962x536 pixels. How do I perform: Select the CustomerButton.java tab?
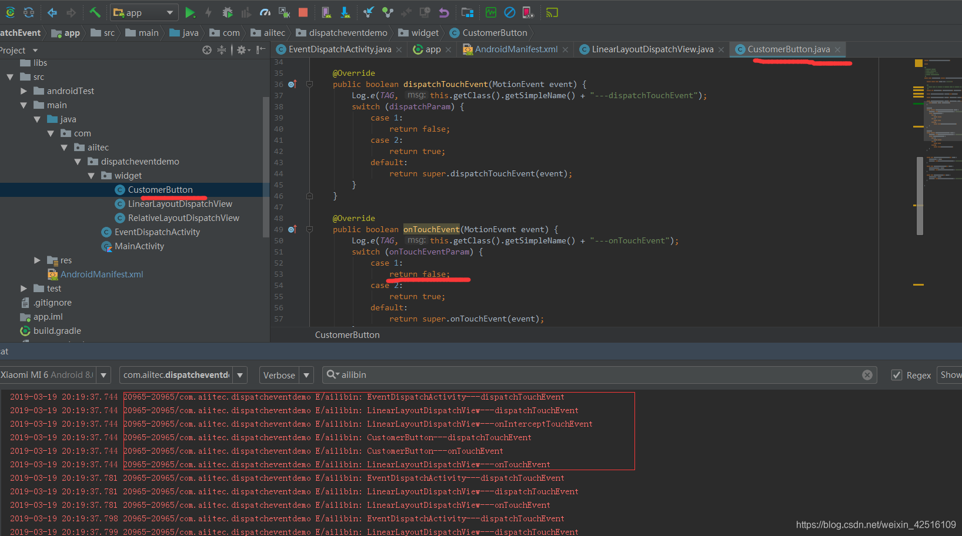pos(789,49)
